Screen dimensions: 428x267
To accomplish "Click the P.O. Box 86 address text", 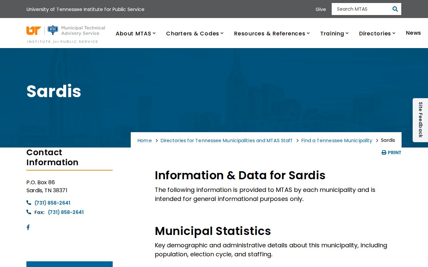I will 40,182.
